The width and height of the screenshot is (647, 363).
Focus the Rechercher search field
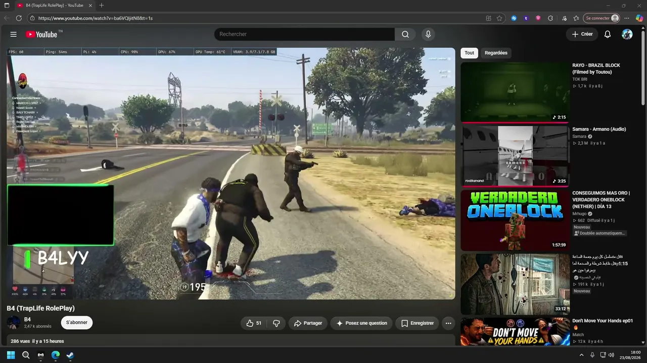pos(304,34)
